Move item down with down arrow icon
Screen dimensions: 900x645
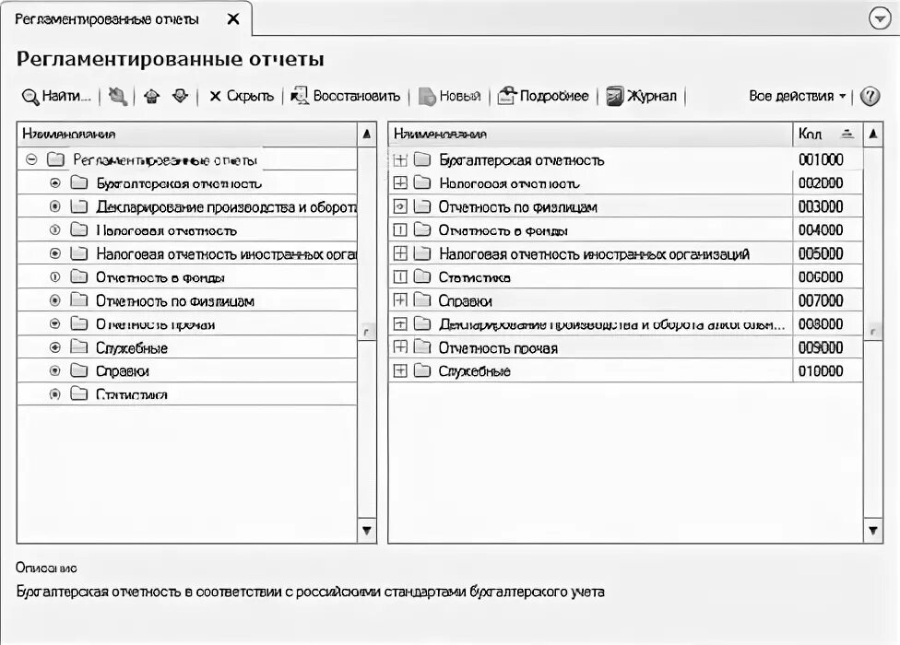pyautogui.click(x=180, y=96)
